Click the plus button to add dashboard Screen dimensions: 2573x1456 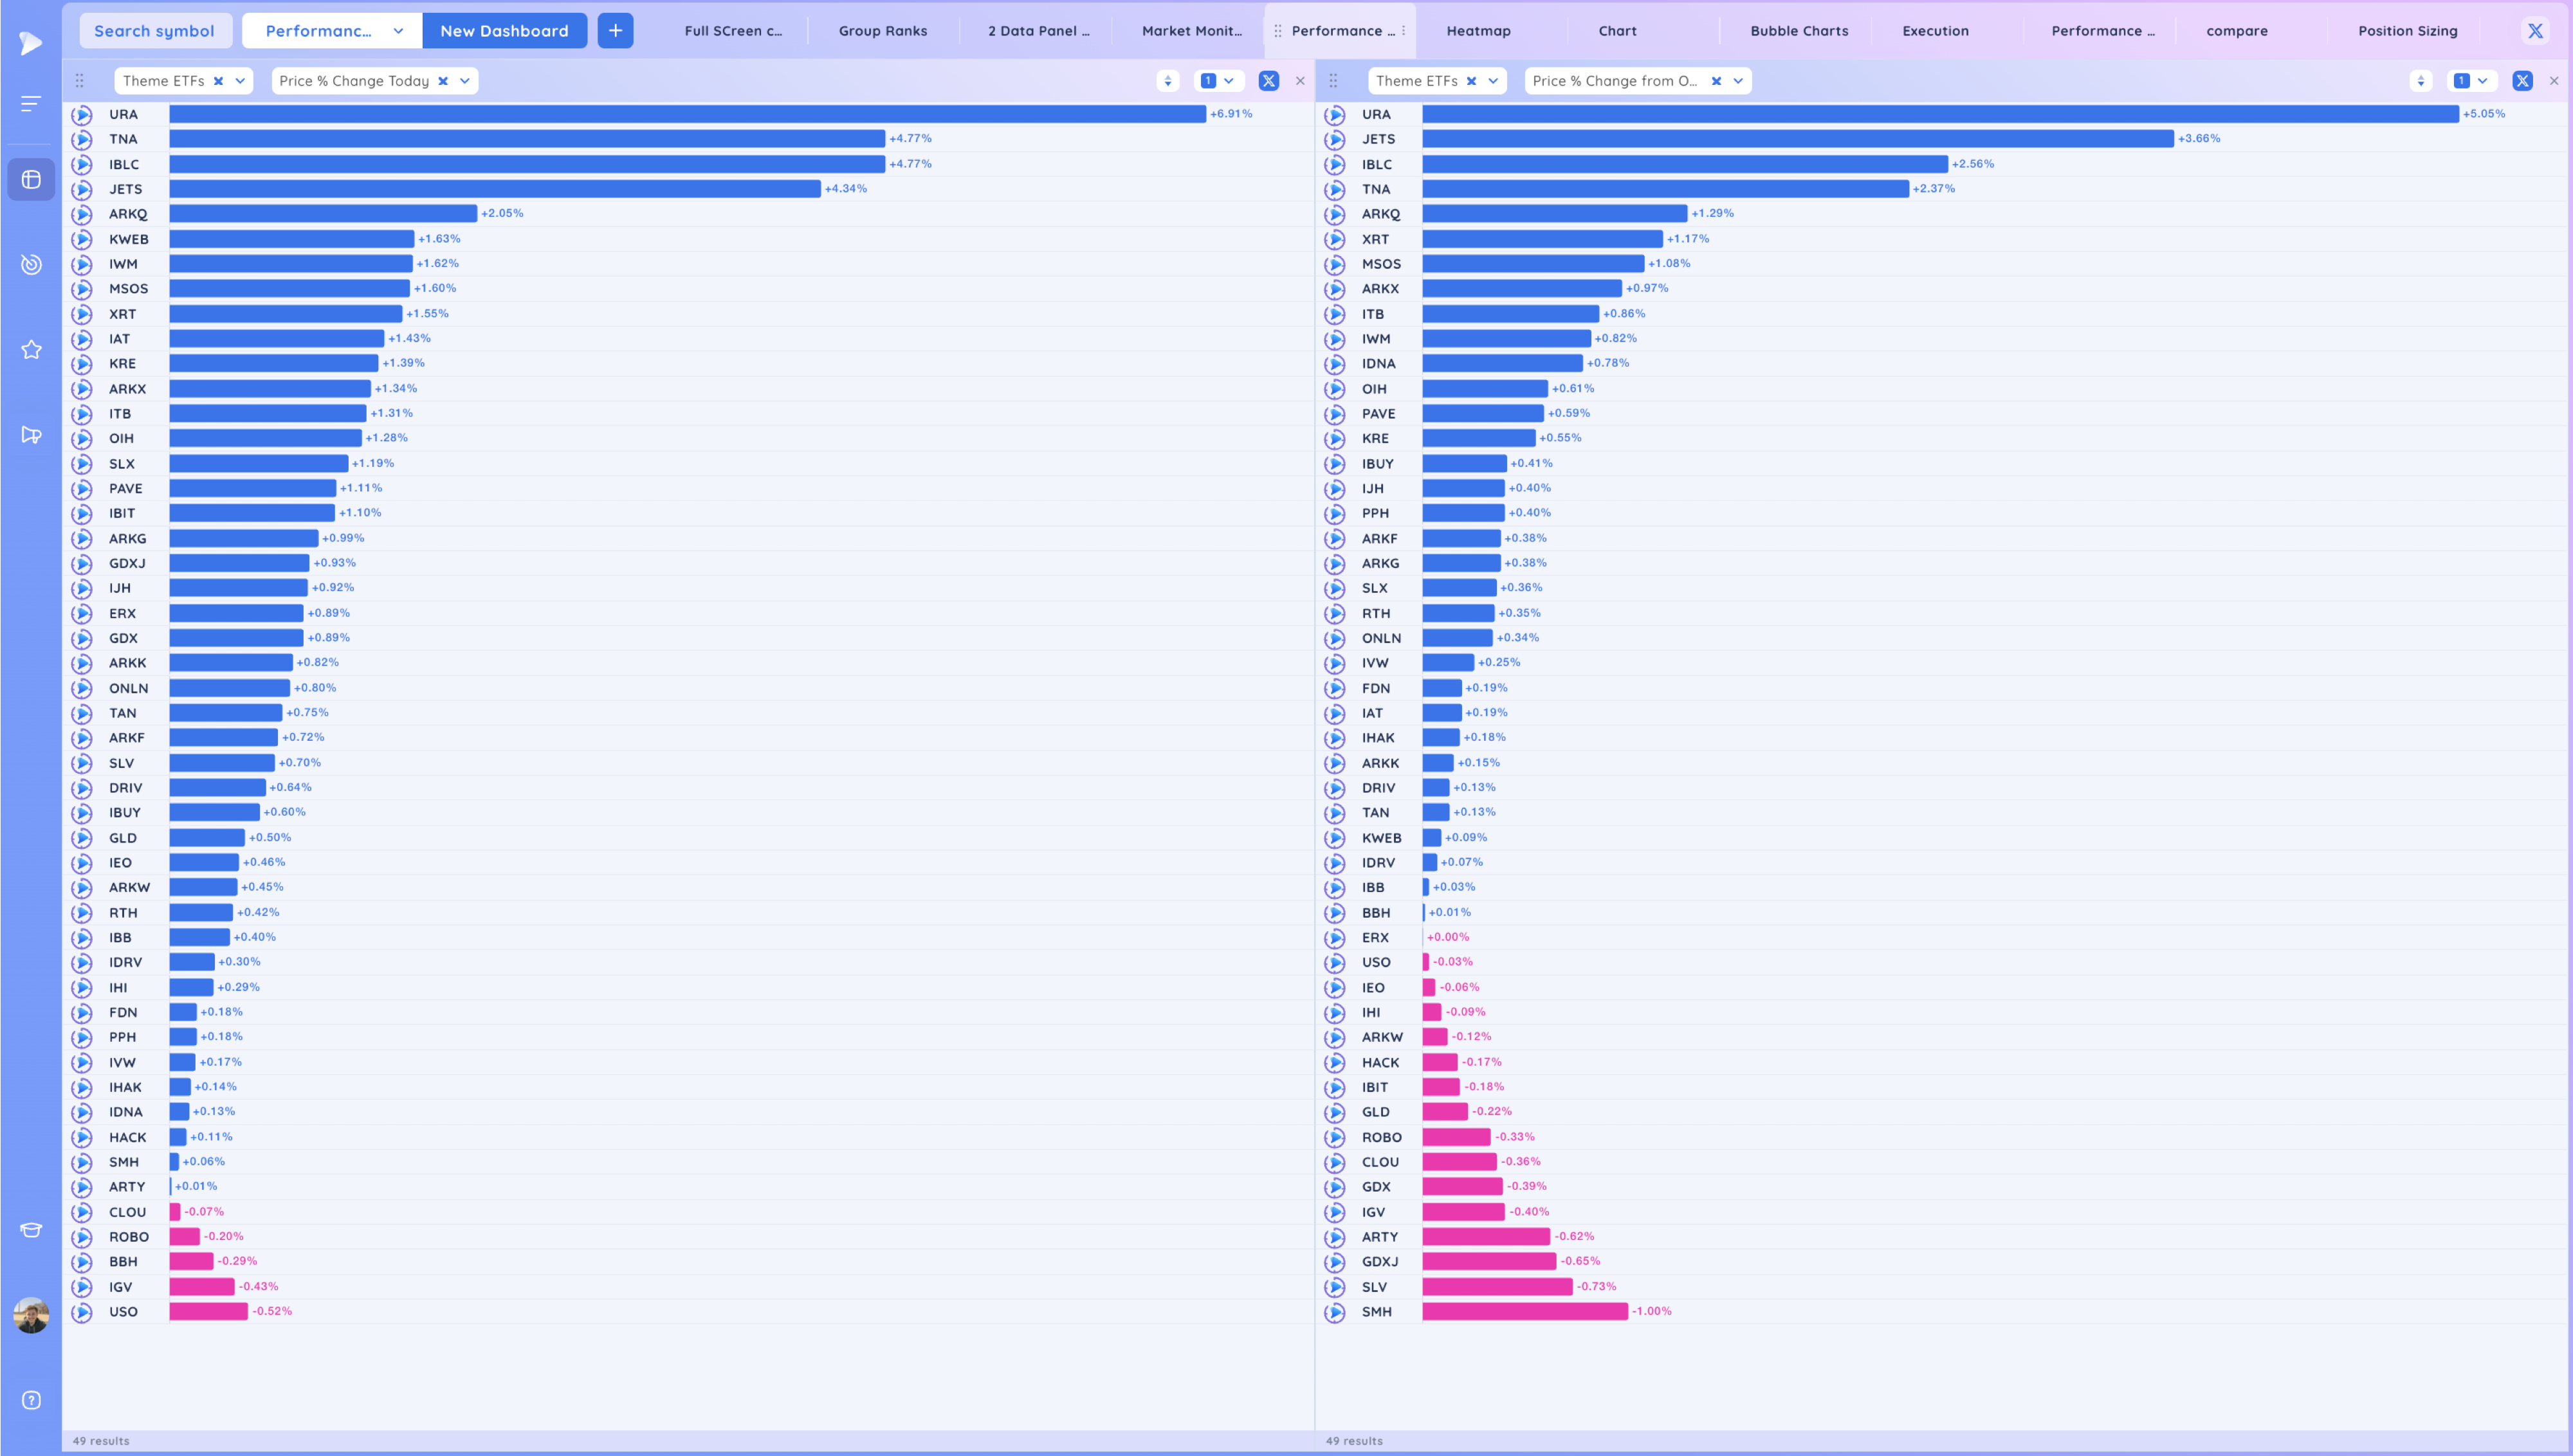615,31
